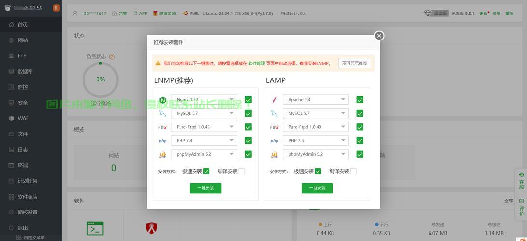
Task: Click 一键安装 button under LAMP
Action: [317, 188]
